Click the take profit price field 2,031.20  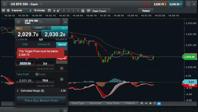(25, 80)
